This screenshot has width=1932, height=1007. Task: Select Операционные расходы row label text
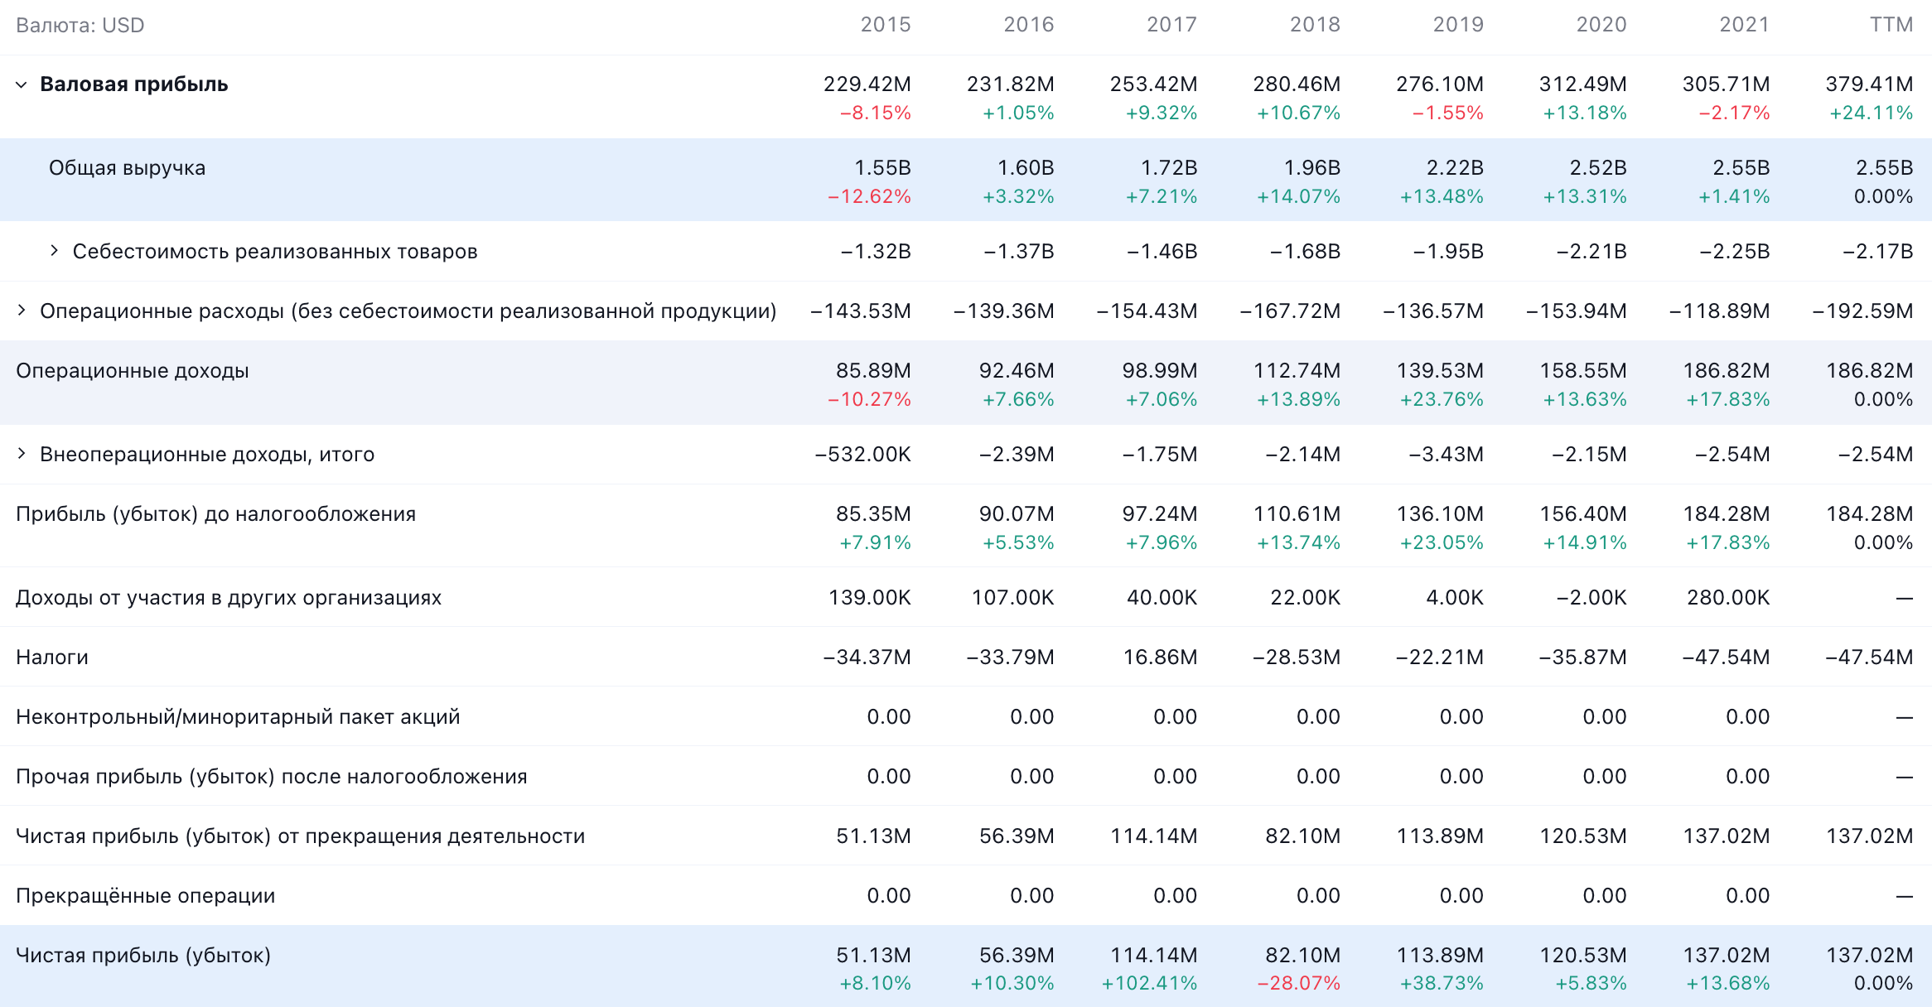coord(408,311)
